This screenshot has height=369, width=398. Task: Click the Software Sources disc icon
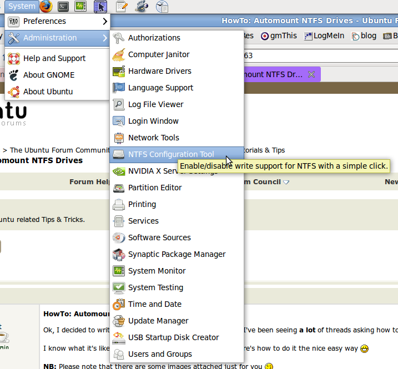pyautogui.click(x=119, y=238)
